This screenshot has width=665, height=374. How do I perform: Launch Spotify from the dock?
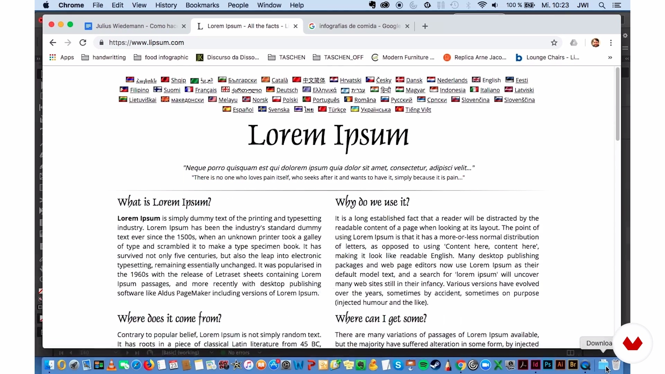(x=423, y=365)
